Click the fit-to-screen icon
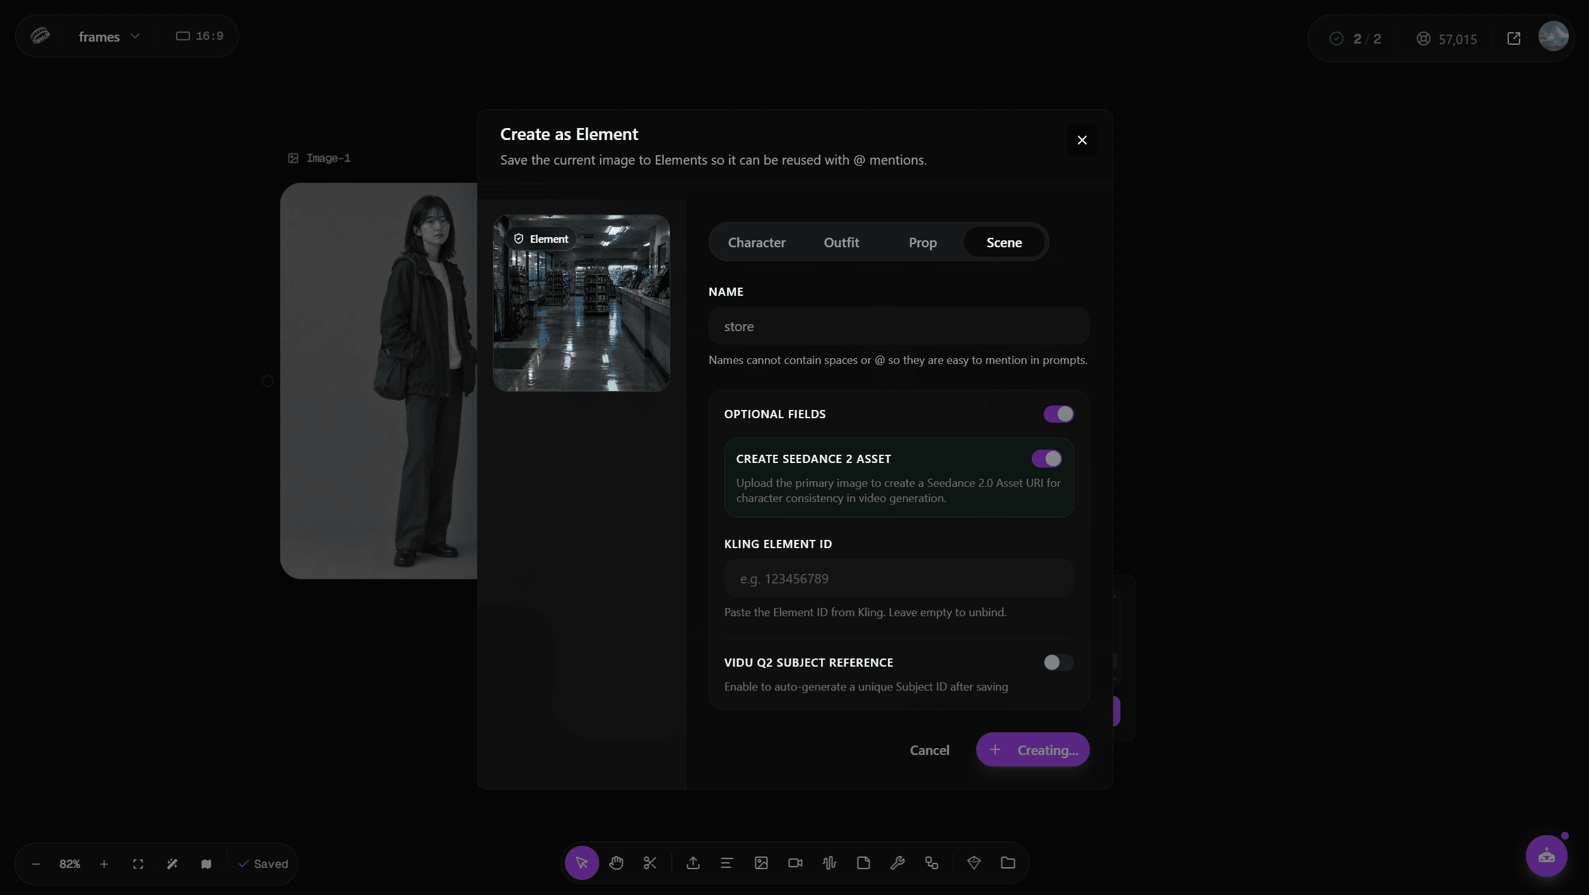Image resolution: width=1589 pixels, height=895 pixels. (x=138, y=864)
